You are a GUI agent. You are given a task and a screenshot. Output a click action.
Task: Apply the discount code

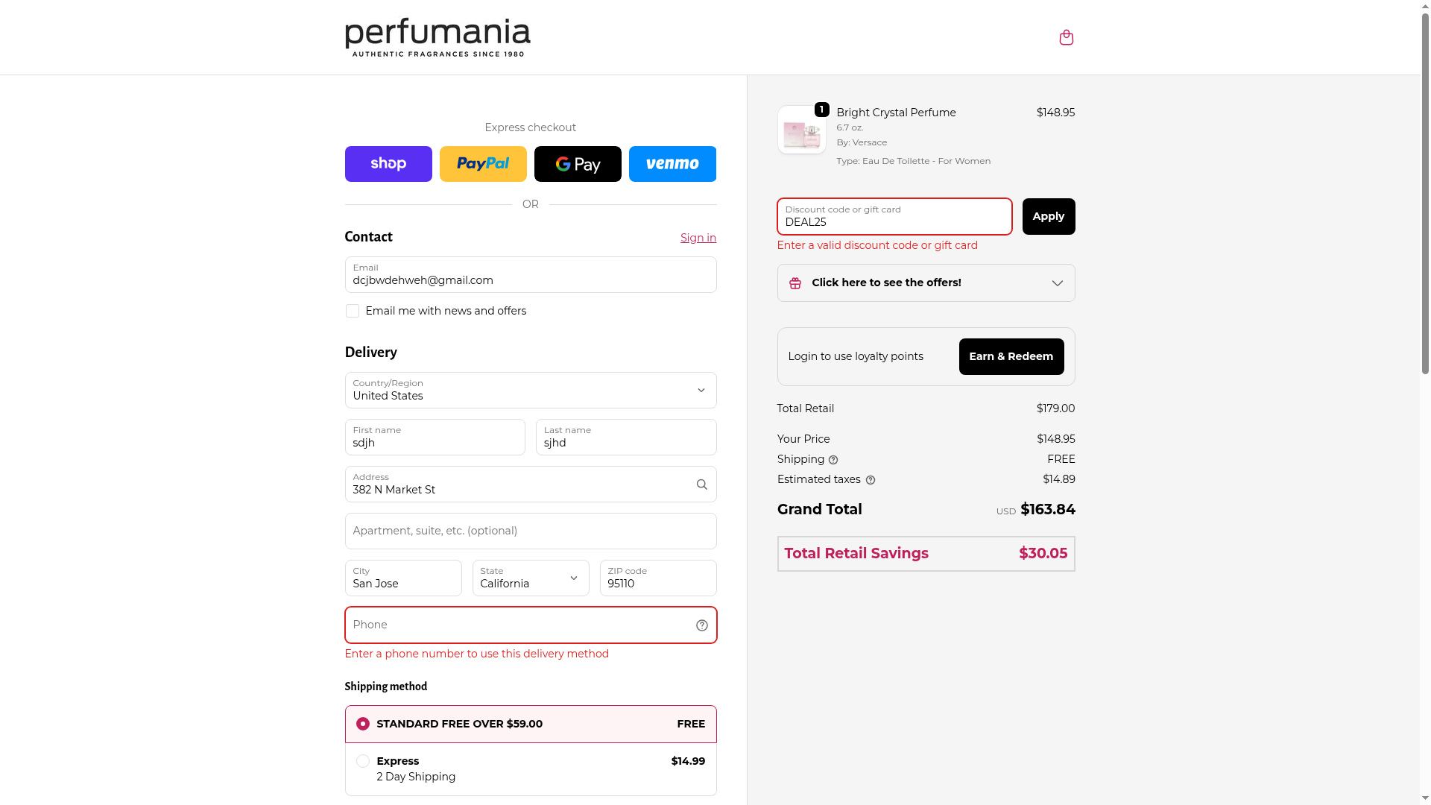tap(1049, 217)
